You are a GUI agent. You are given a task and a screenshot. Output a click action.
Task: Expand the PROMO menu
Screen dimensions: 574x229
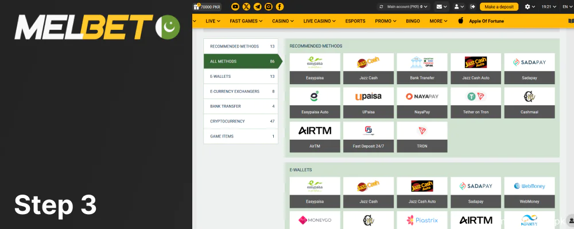386,21
